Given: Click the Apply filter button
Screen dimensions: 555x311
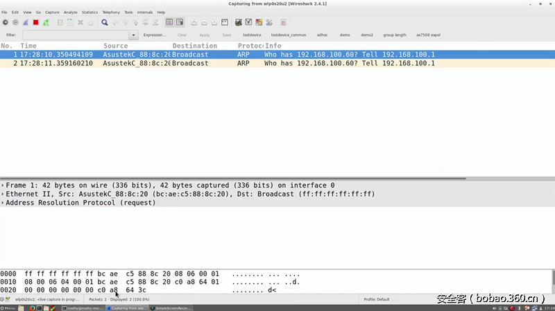Looking at the screenshot, I should 204,35.
